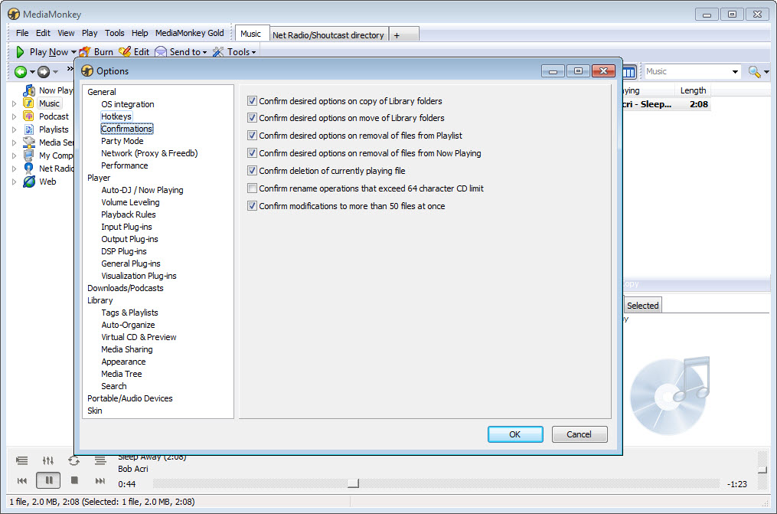
Task: Click the Net Radio icon in tree
Action: click(x=29, y=168)
